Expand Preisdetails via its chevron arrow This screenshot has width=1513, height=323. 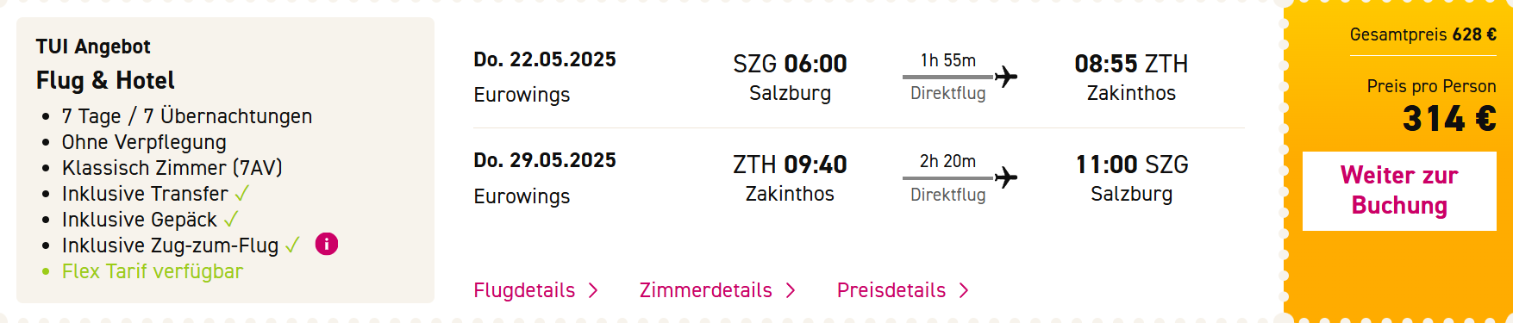[964, 291]
